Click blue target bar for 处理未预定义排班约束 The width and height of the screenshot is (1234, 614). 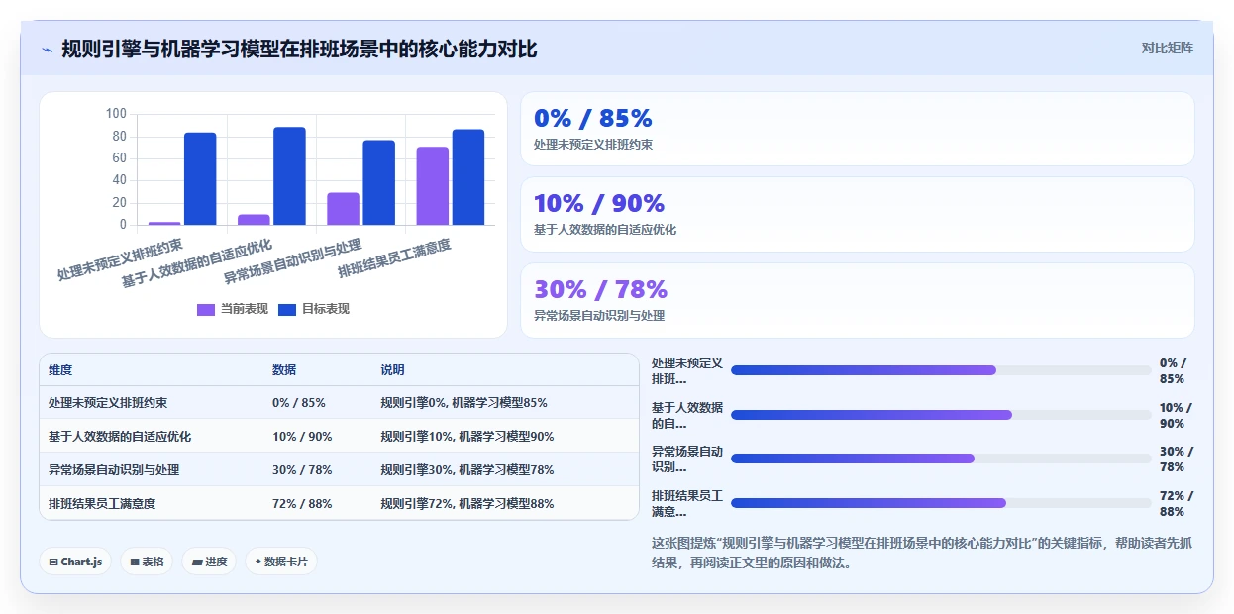pyautogui.click(x=200, y=179)
